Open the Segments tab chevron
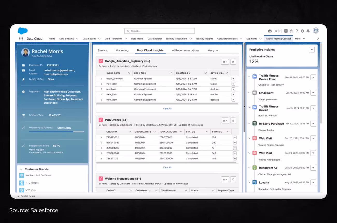 (x=260, y=39)
